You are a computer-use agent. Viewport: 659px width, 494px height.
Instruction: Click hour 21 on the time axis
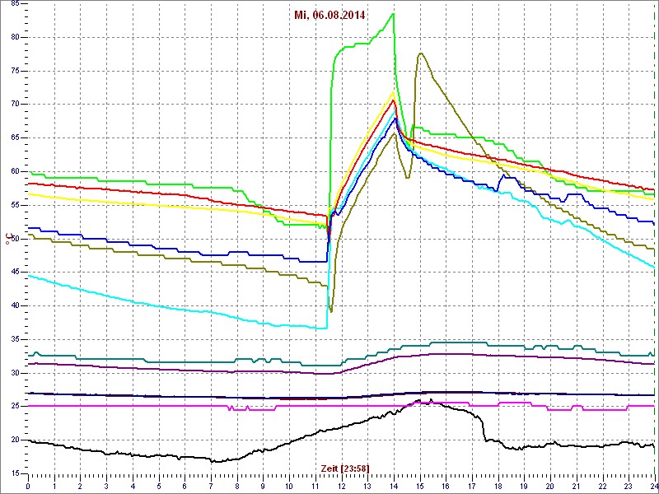576,486
